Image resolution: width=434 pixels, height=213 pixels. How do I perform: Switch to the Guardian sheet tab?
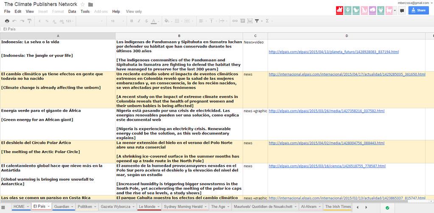coord(64,207)
